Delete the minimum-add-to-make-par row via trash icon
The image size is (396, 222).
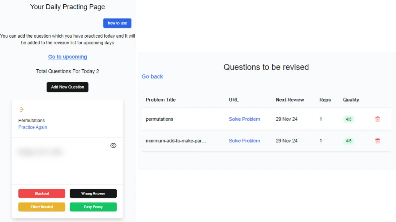point(377,141)
